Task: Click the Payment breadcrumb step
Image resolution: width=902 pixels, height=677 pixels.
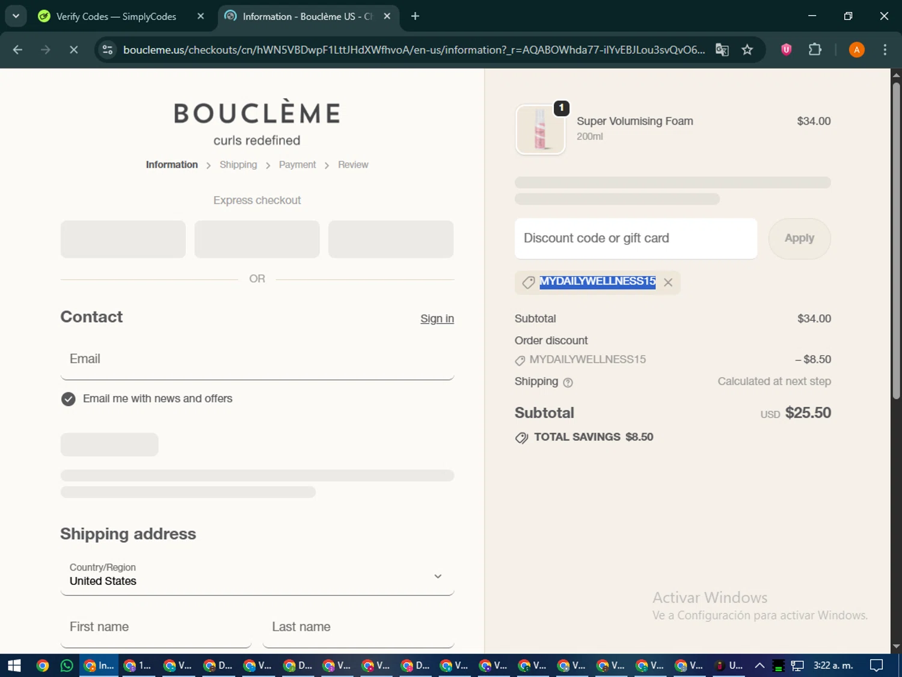Action: 297,165
